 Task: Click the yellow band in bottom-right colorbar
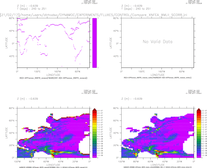pos(199,126)
